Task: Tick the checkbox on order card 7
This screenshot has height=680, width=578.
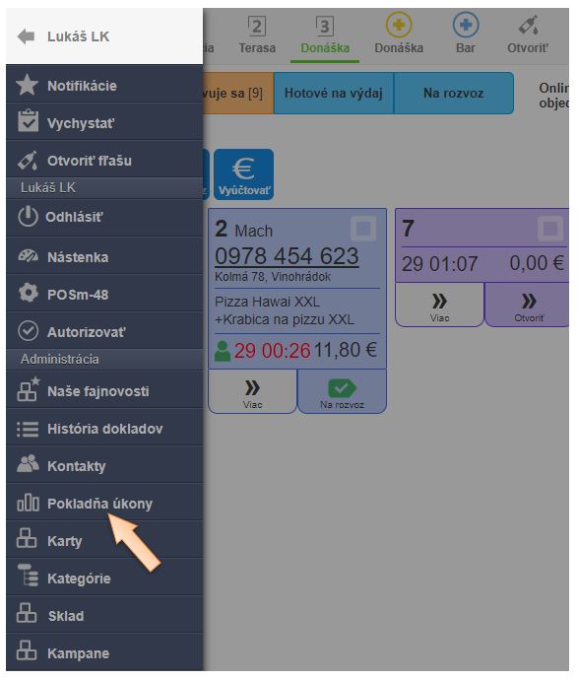Action: pos(550,229)
